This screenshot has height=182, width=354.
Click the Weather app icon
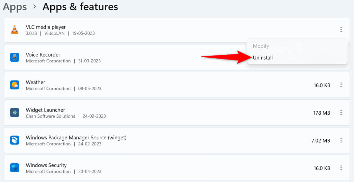pyautogui.click(x=15, y=85)
